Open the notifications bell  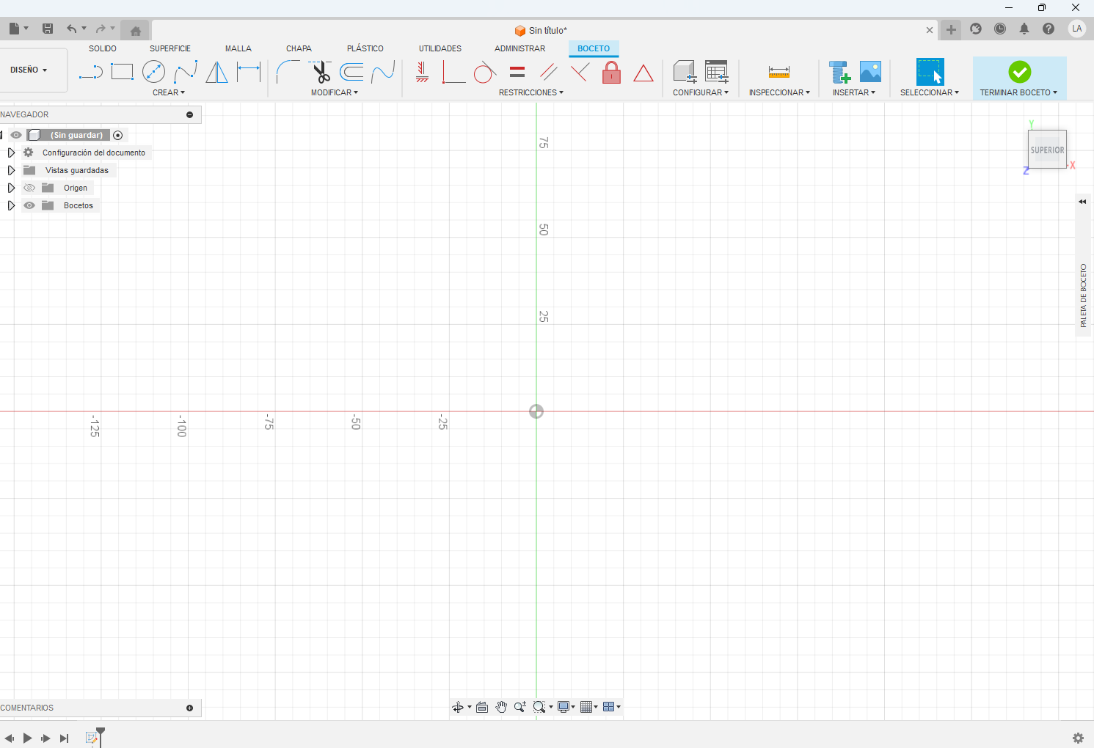1024,29
